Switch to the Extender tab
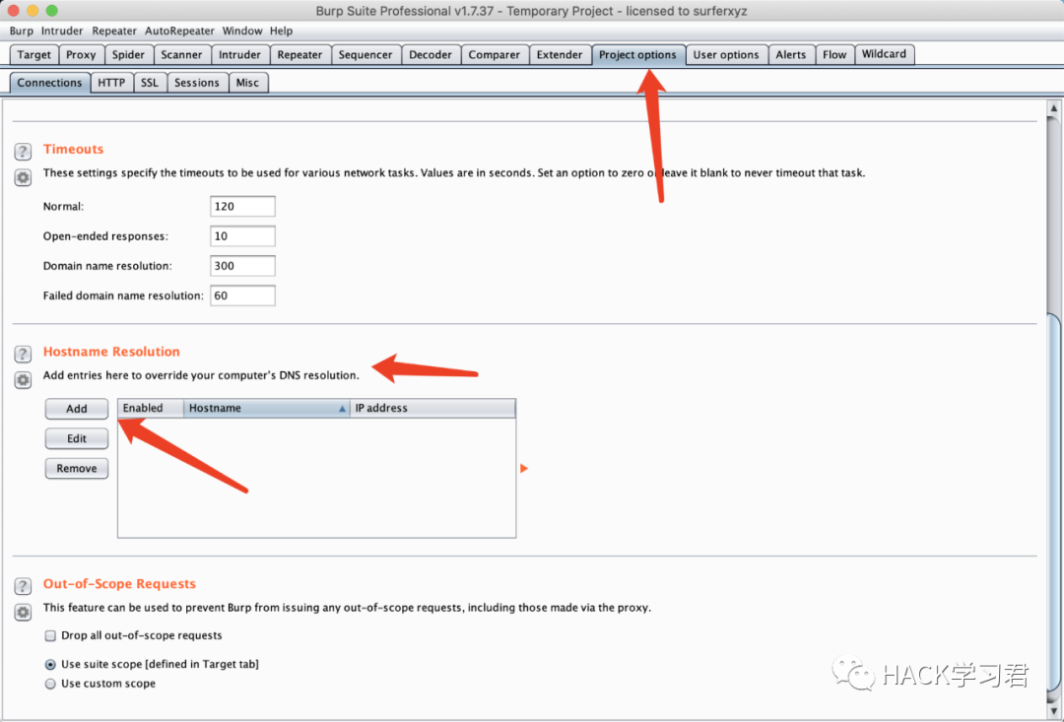This screenshot has height=722, width=1064. pos(560,55)
